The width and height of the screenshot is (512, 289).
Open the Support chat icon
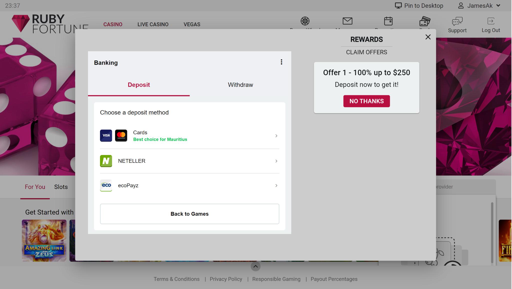point(457,21)
